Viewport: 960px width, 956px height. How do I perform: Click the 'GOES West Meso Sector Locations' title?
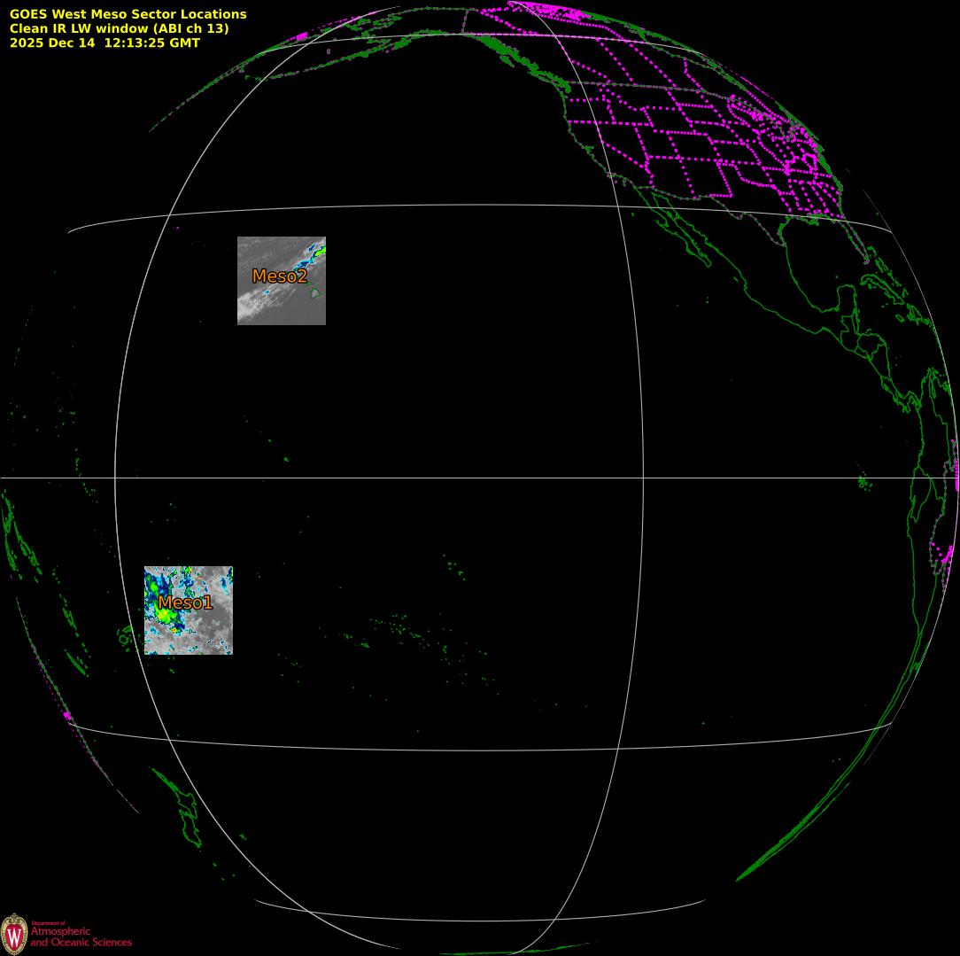click(128, 14)
